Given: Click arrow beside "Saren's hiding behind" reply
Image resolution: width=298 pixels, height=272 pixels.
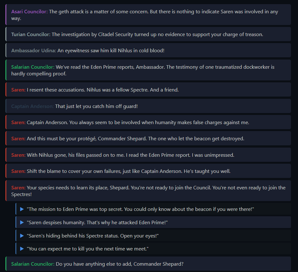Looking at the screenshot, I should [x=22, y=236].
